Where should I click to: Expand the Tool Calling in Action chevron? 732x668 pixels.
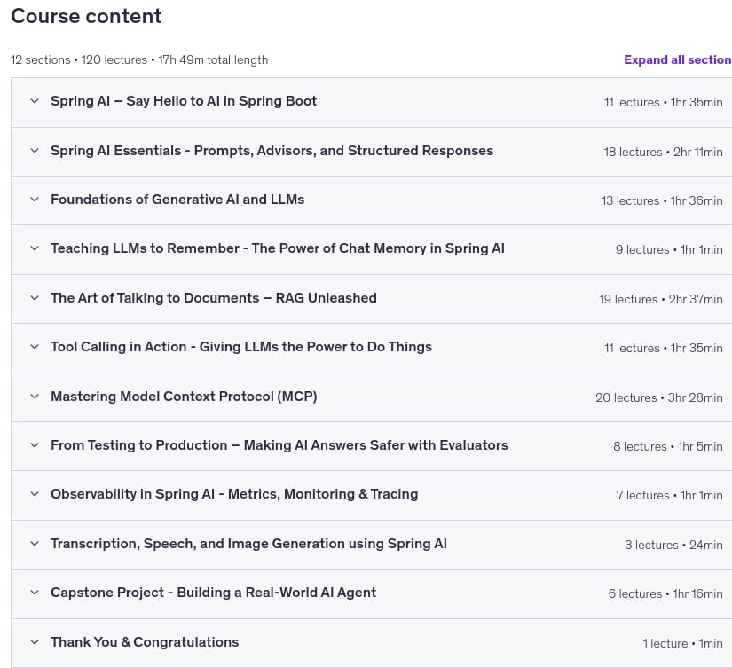(x=35, y=347)
